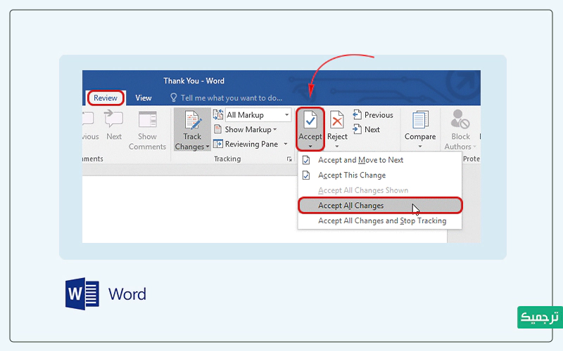The height and width of the screenshot is (351, 563).
Task: Expand the Reviewing Pane arrow
Action: coord(286,144)
